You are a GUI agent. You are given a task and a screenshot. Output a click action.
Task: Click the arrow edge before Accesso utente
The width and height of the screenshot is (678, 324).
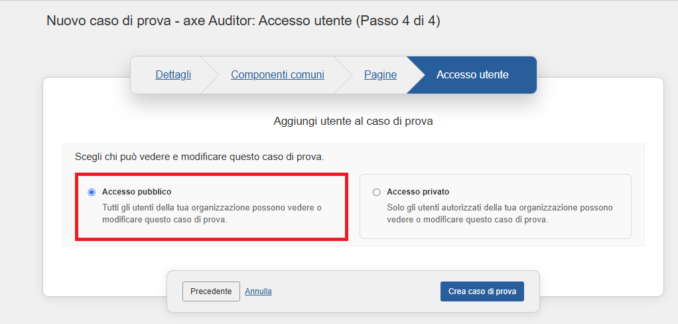414,75
